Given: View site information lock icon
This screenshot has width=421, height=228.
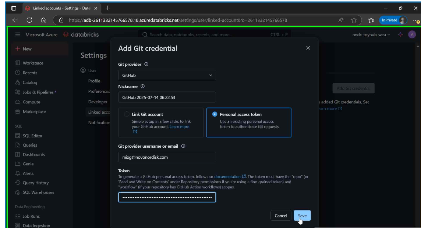Looking at the screenshot, I should click(61, 20).
